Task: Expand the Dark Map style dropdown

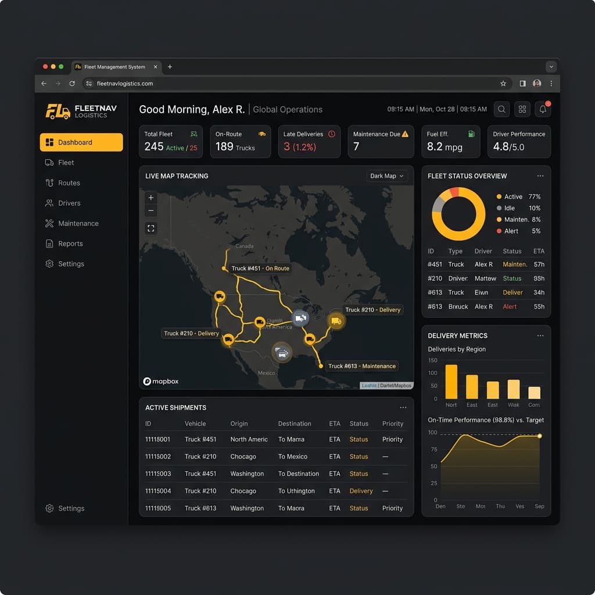Action: (x=387, y=176)
